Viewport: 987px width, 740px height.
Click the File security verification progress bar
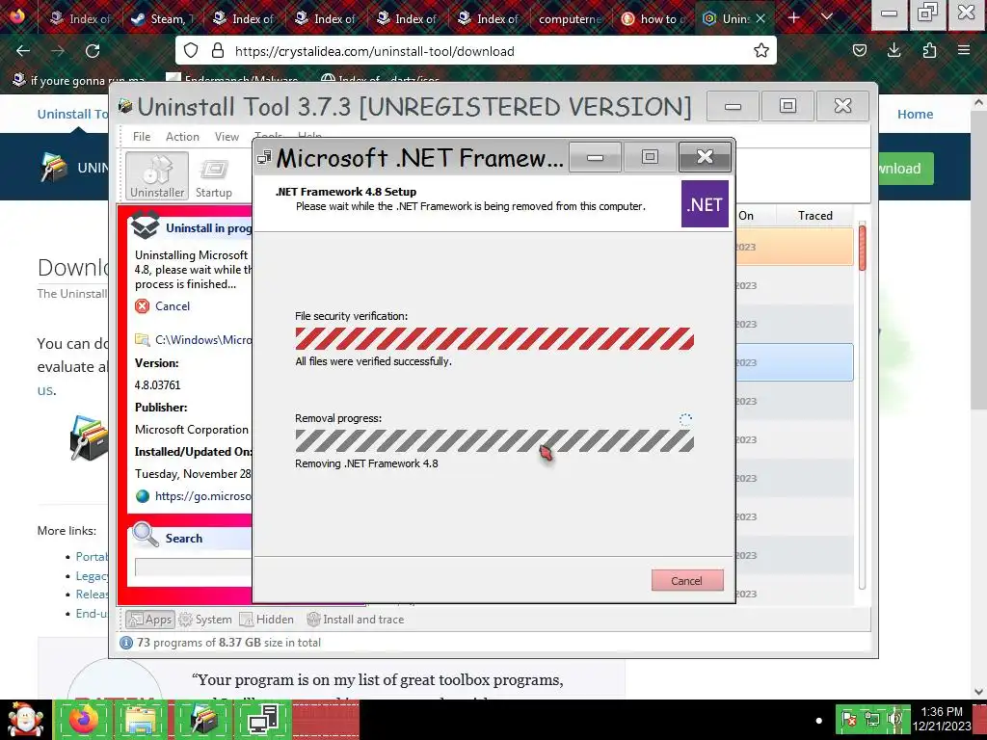coord(494,338)
